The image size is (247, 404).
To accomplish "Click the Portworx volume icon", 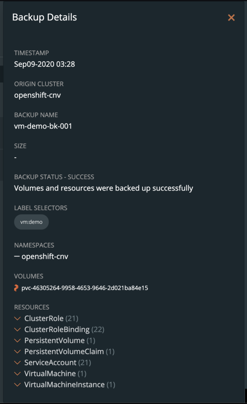I will (x=16, y=288).
